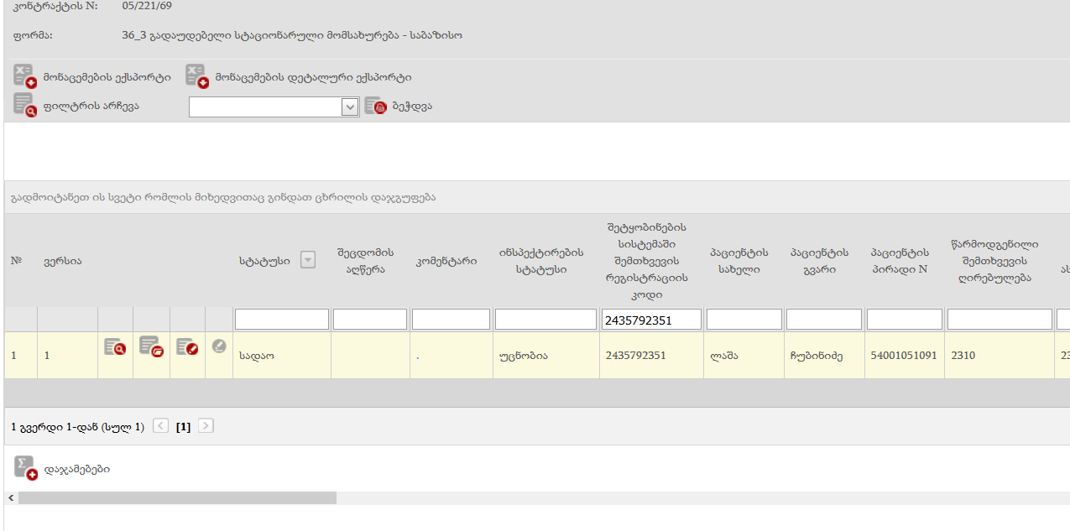Expand the სტატუსი column filter dropdown

click(x=308, y=260)
